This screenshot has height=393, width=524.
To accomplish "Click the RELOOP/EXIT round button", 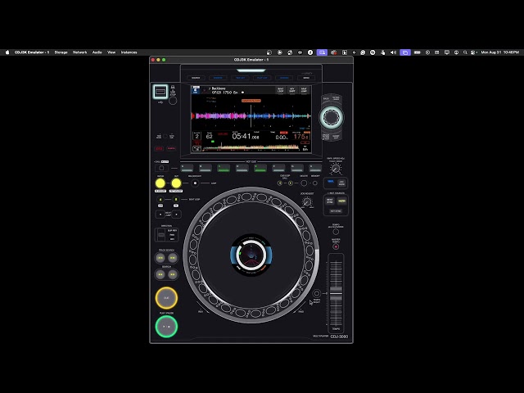I will point(195,183).
